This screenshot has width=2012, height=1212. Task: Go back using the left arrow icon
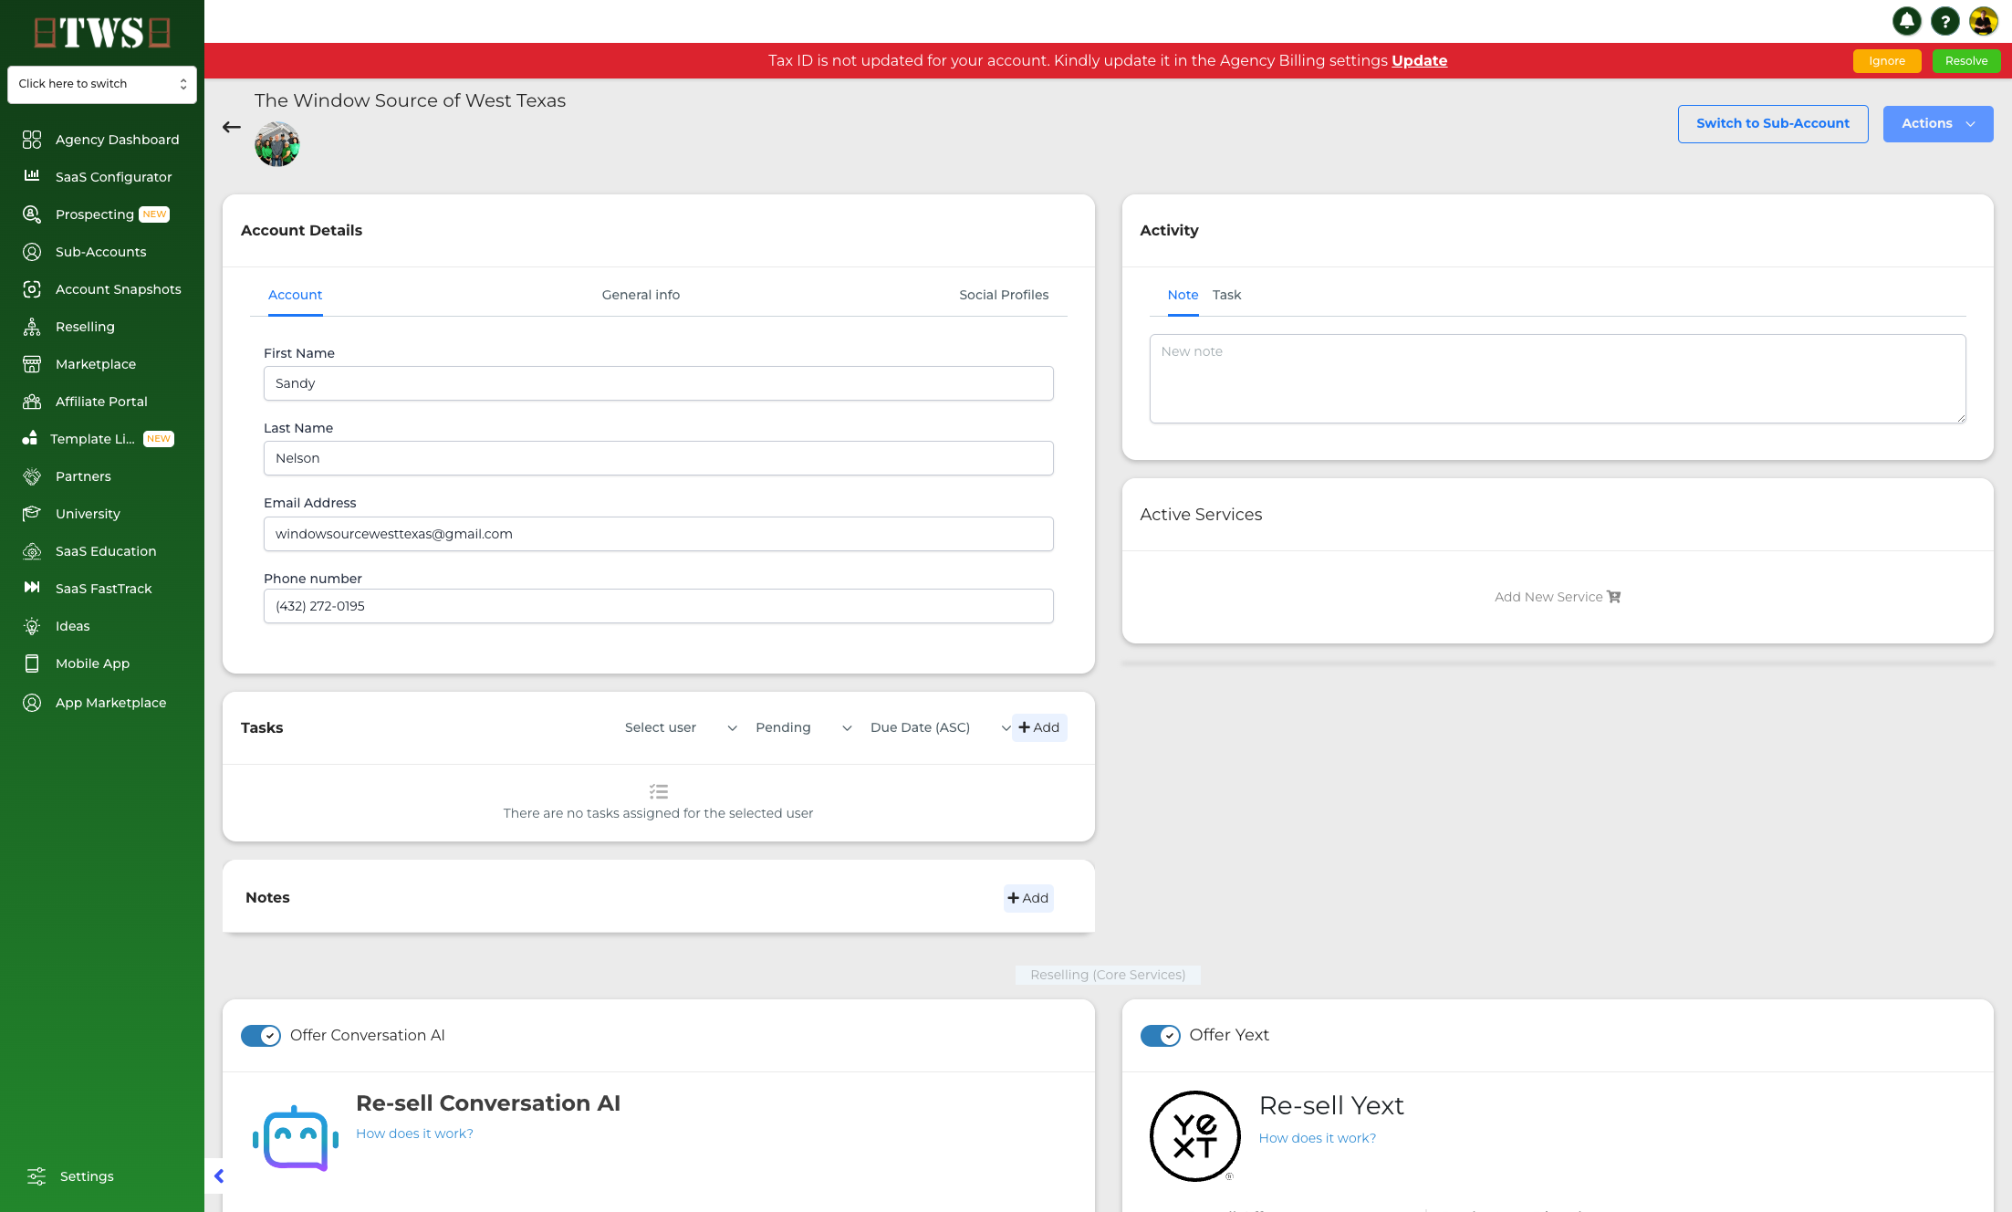click(x=232, y=127)
